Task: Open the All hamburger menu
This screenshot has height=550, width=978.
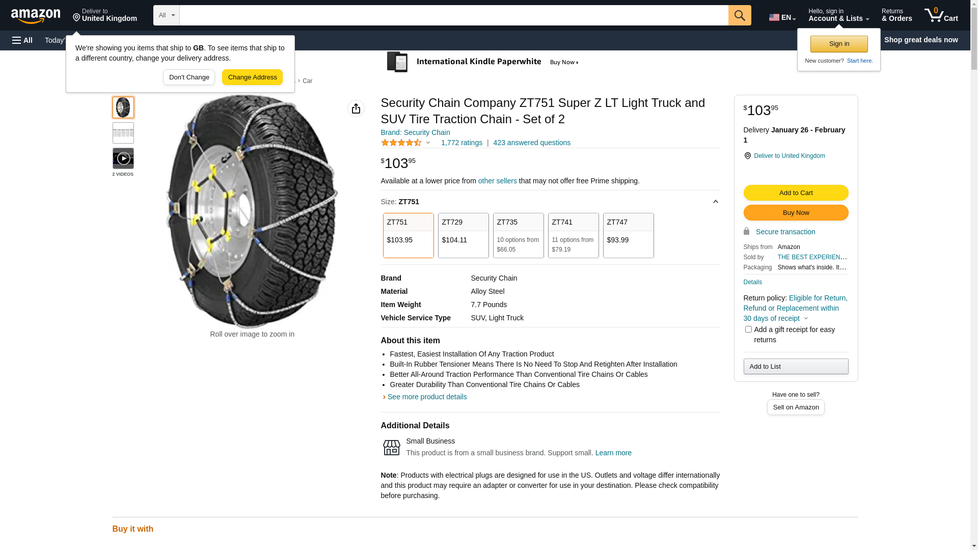Action: 22,40
